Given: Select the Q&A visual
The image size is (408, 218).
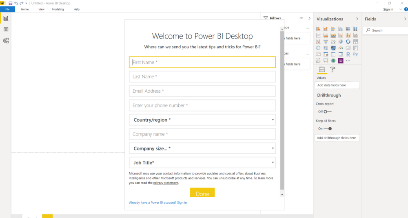Looking at the screenshot, I should [326, 61].
